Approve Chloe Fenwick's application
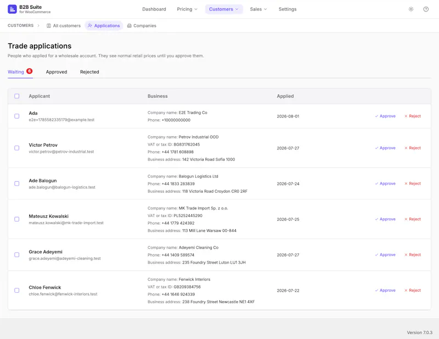439x339 pixels. click(x=385, y=290)
